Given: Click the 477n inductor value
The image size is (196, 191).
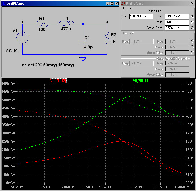Looking at the screenshot, I should point(66,29).
